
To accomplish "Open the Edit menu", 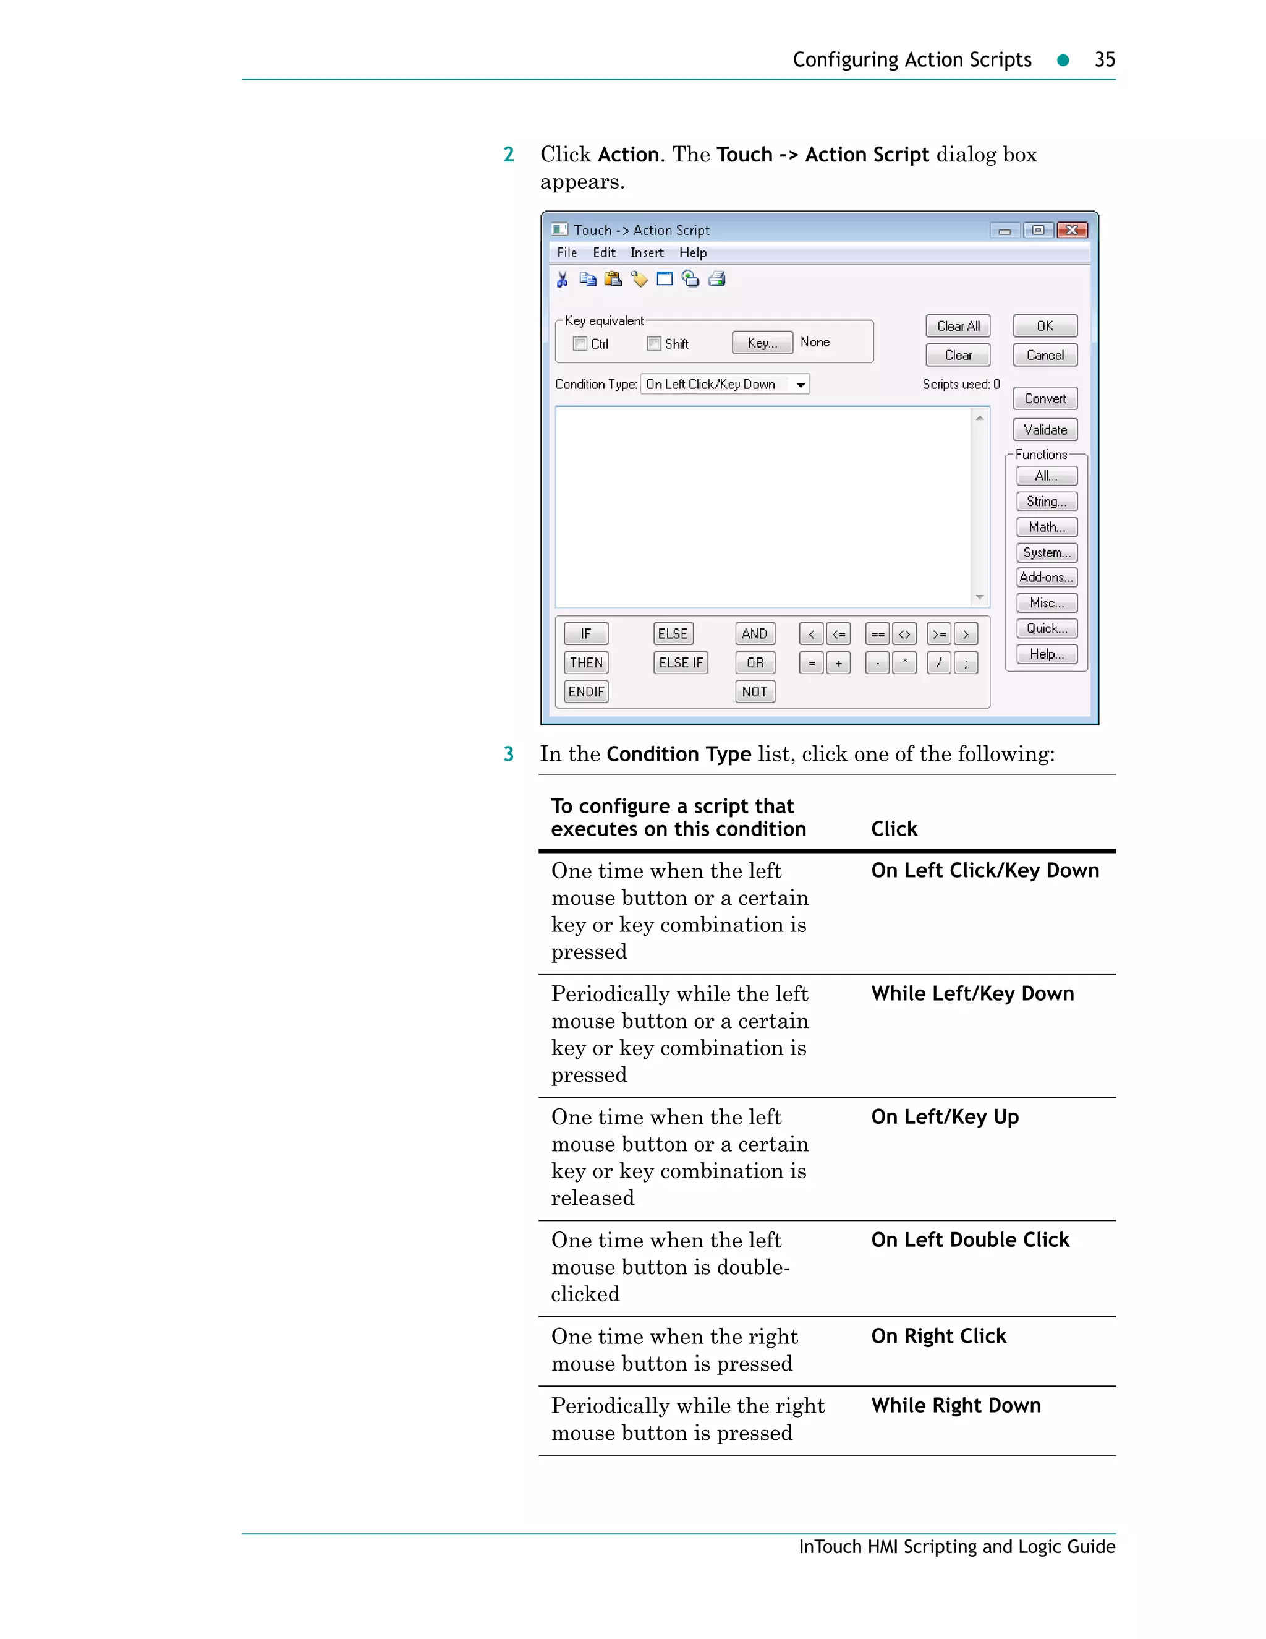I will [x=604, y=253].
